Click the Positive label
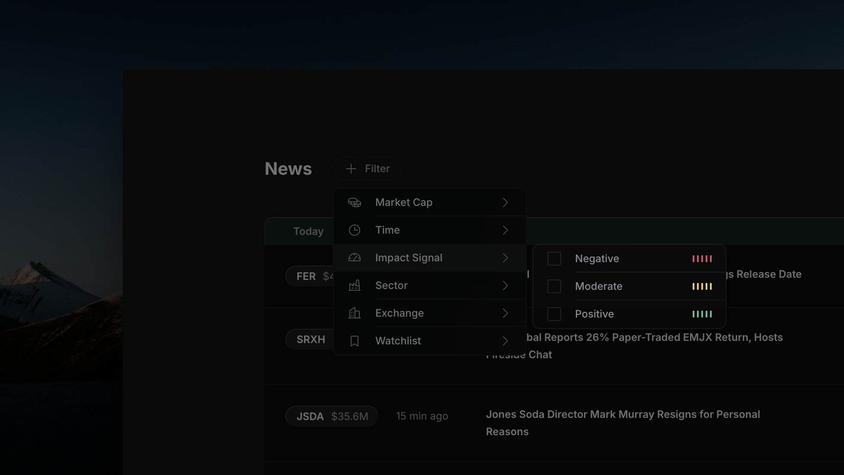 pyautogui.click(x=595, y=314)
